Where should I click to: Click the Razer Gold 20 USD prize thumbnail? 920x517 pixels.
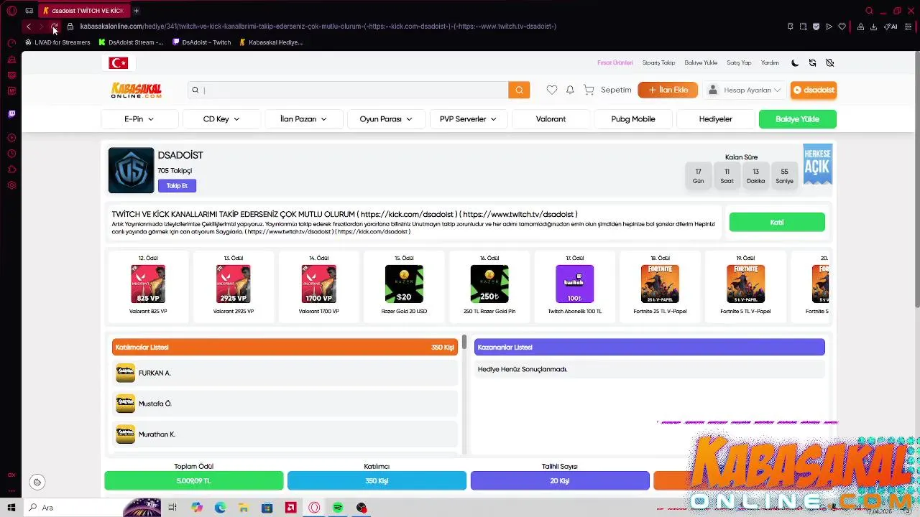click(x=404, y=284)
